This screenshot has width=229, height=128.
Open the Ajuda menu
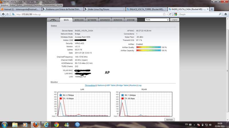pos(60,5)
